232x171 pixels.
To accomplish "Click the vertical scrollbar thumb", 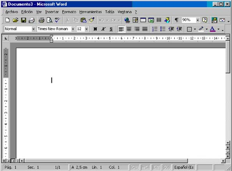I will [x=228, y=57].
